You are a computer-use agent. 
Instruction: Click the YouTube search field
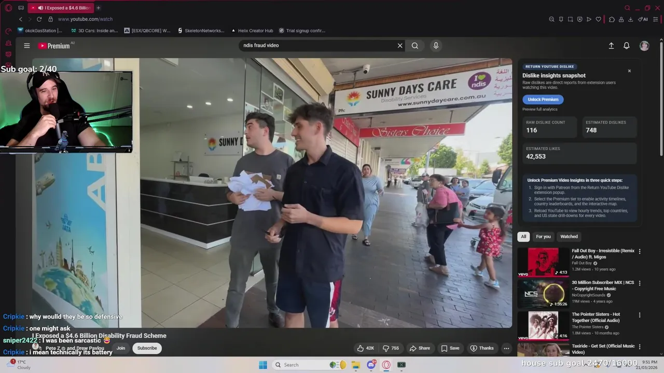click(x=316, y=46)
